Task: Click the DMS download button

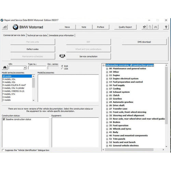Action: [144, 42]
